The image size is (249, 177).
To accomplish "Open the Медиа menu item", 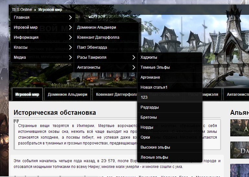I will point(42,57).
